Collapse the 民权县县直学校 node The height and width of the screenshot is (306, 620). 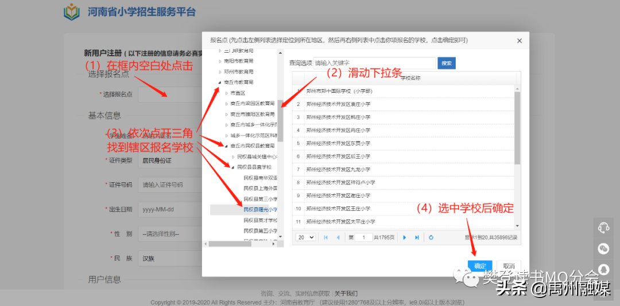click(232, 167)
